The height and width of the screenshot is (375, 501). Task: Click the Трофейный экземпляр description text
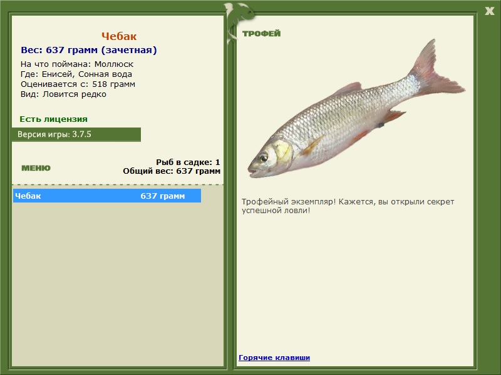pyautogui.click(x=348, y=206)
